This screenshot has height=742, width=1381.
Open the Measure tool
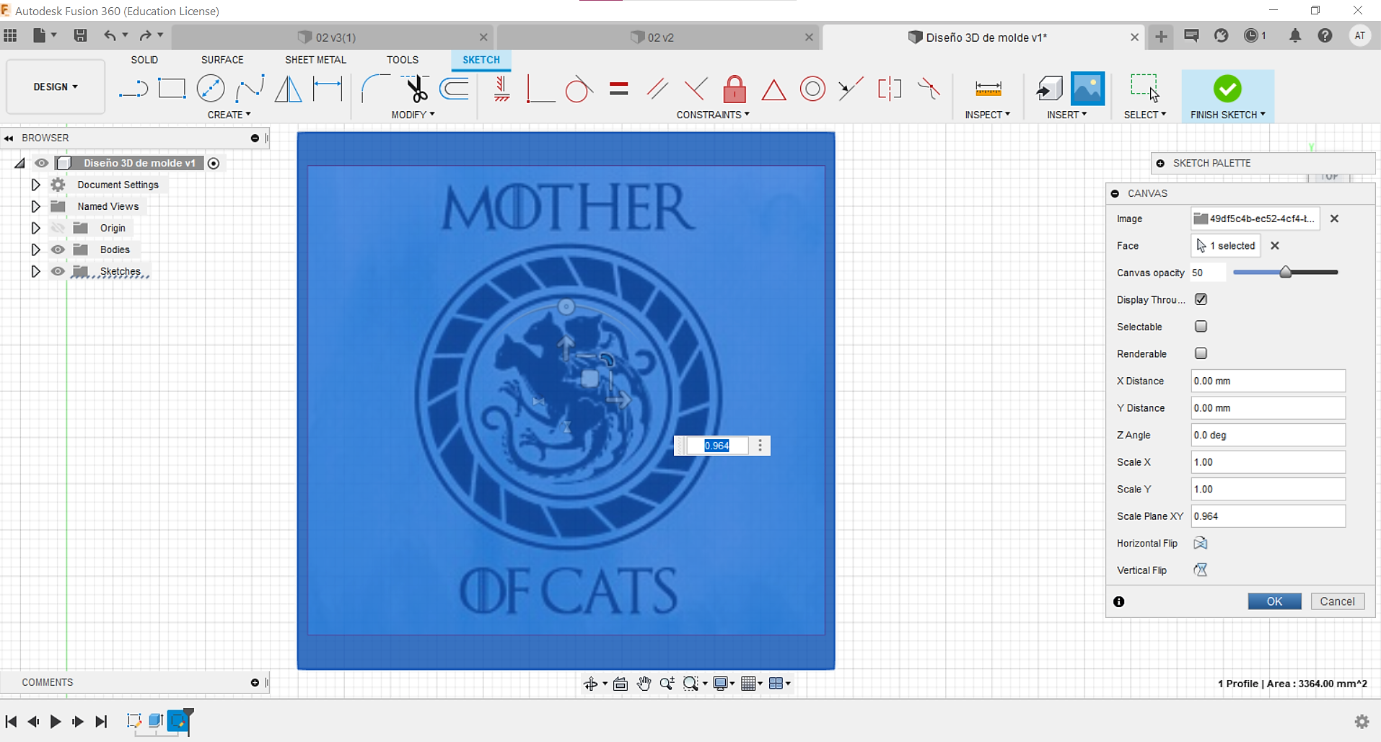click(988, 89)
